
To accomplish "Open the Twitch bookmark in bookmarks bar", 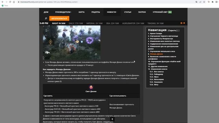I will click(x=5, y=5).
